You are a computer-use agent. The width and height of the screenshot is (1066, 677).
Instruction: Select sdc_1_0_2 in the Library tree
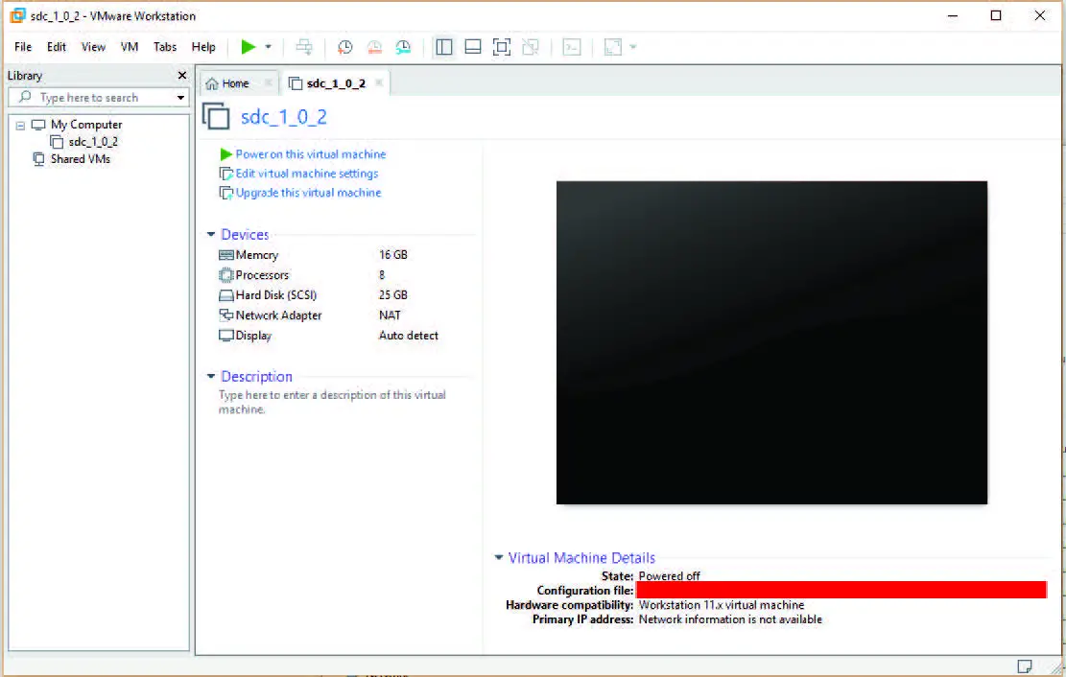92,142
